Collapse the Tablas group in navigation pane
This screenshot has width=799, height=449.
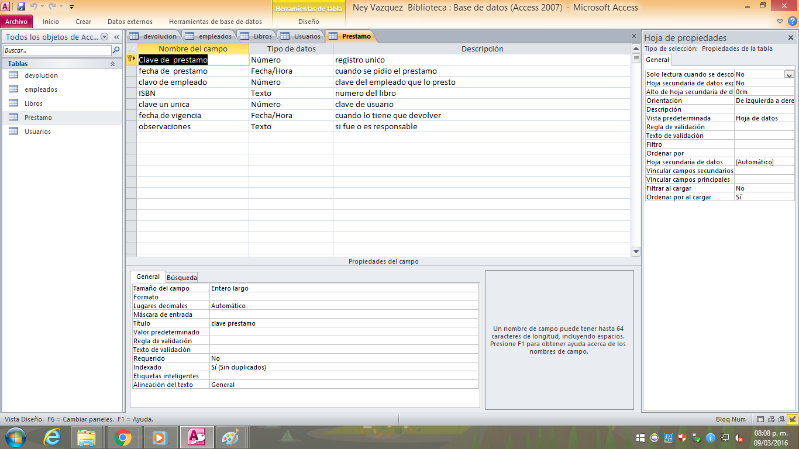(112, 64)
